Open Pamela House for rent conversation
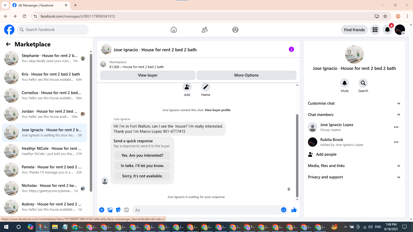Image resolution: width=413 pixels, height=232 pixels. click(x=44, y=170)
